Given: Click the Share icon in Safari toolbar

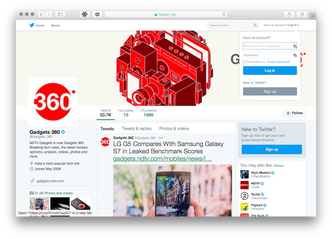Looking at the screenshot, I should coord(289,15).
